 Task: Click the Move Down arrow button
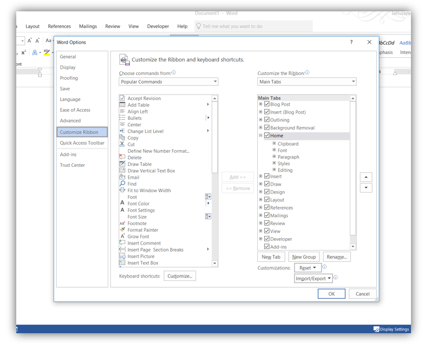pyautogui.click(x=366, y=188)
